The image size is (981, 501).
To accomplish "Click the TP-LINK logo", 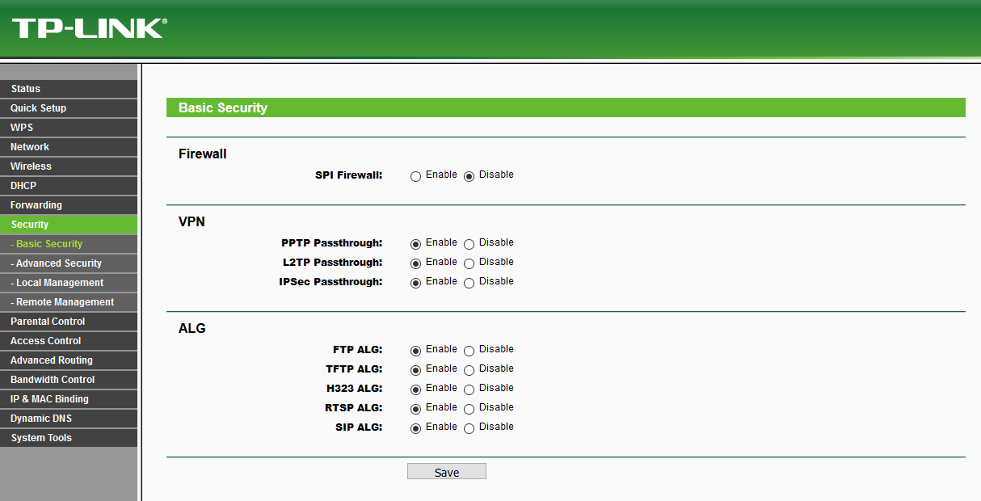I will 89,28.
